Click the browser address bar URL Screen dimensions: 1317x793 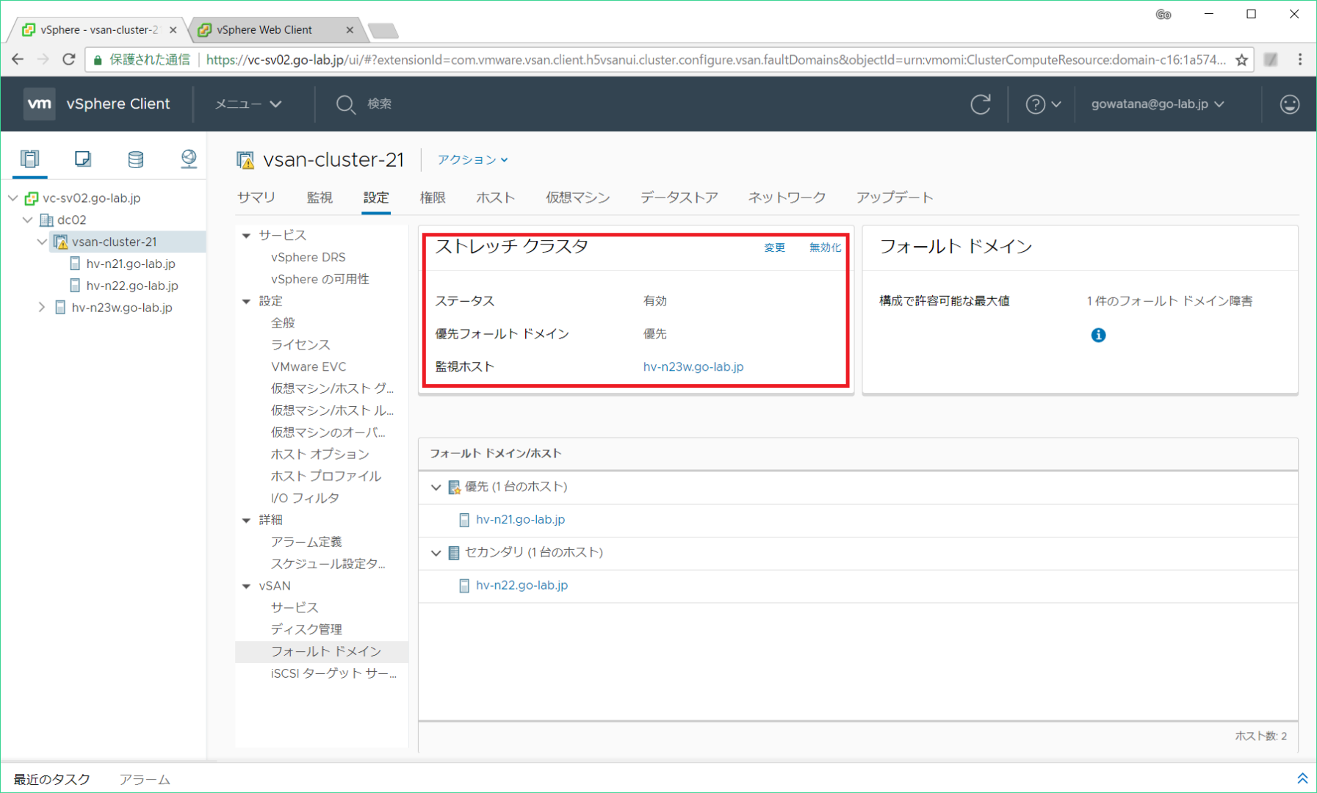click(715, 59)
